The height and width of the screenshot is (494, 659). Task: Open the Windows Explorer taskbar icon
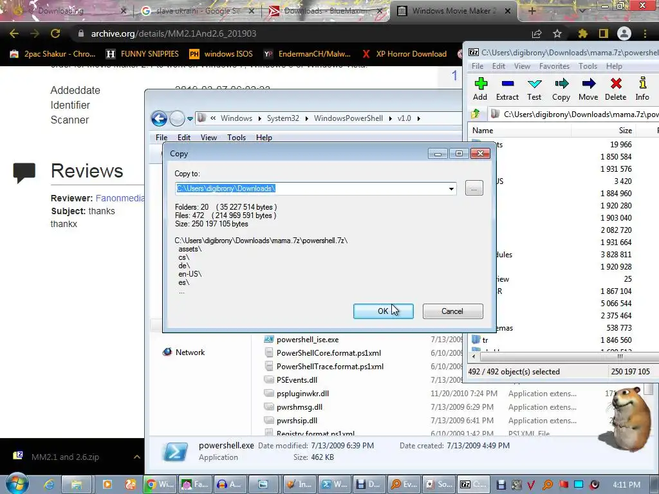pos(76,484)
